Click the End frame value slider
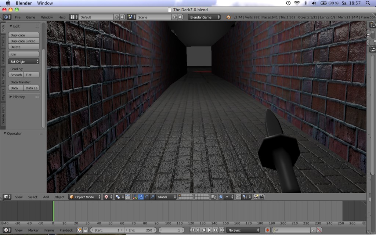376x235 pixels. click(x=141, y=230)
